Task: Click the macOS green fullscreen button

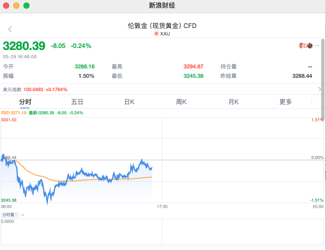Action: (x=26, y=6)
